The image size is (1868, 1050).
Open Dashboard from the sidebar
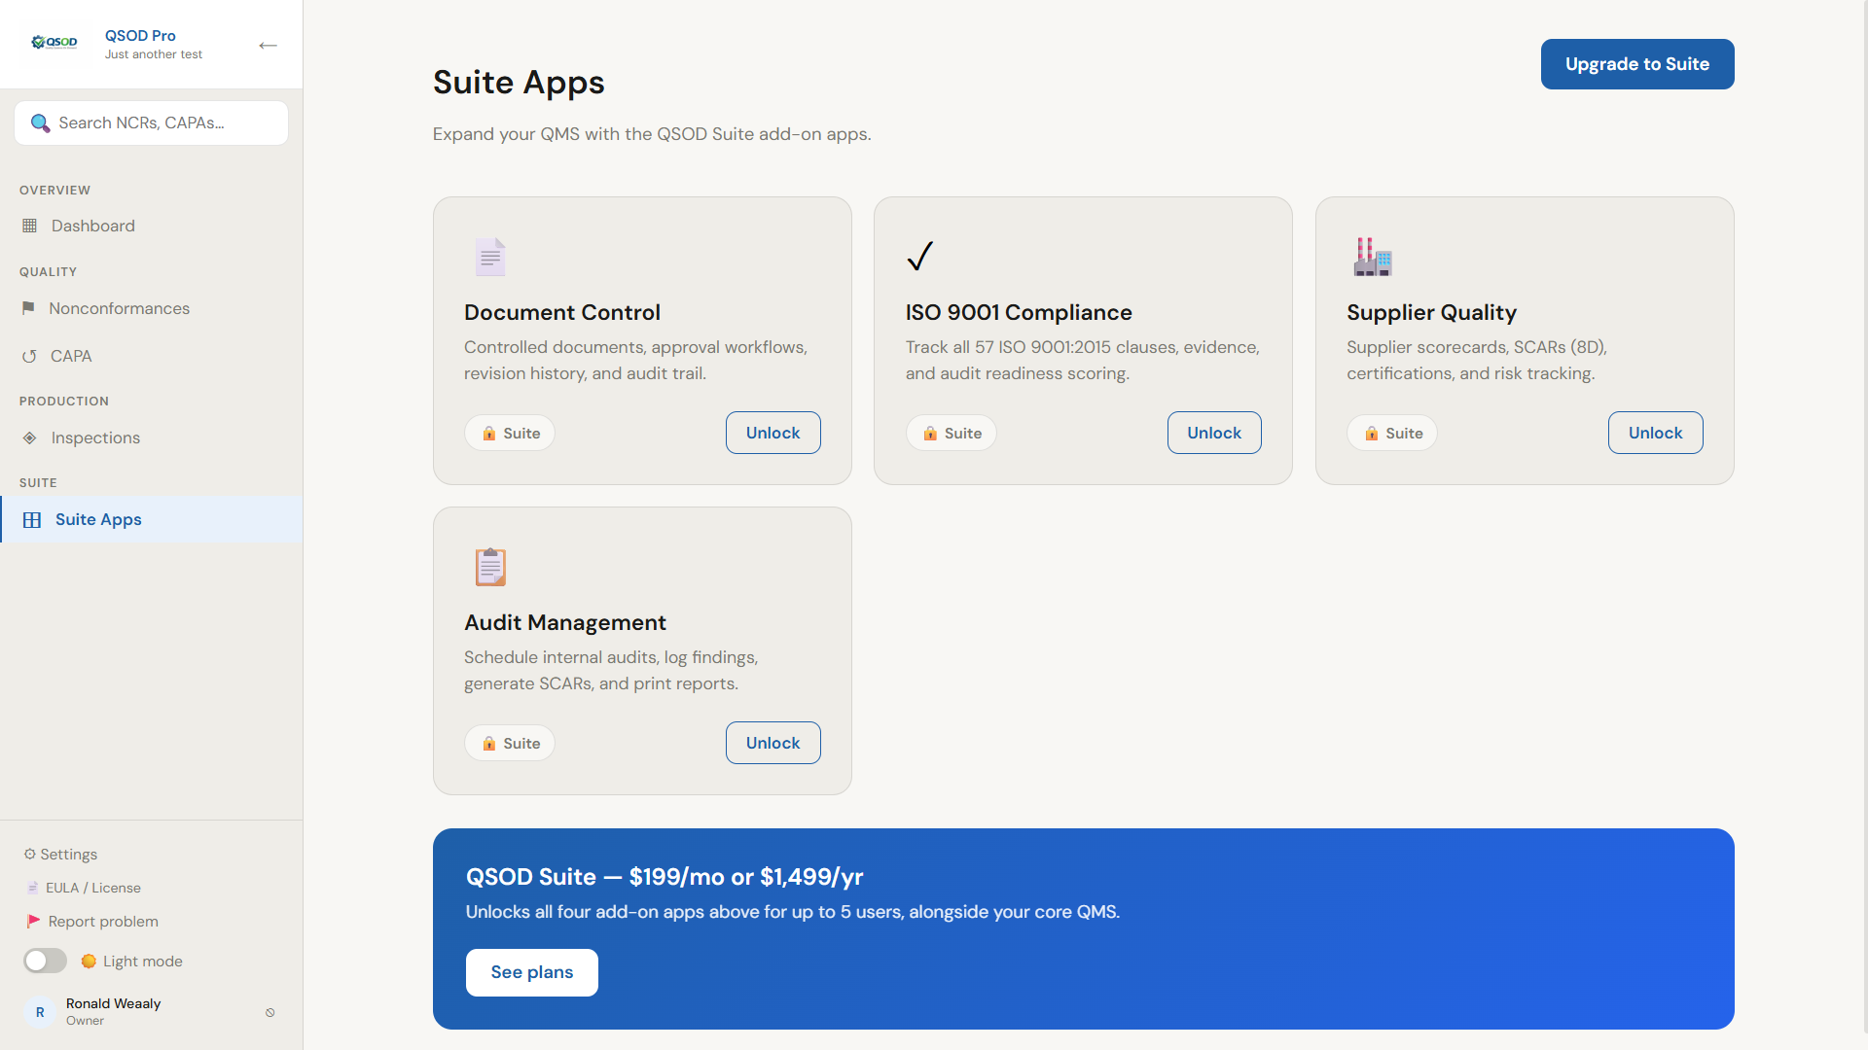point(152,226)
